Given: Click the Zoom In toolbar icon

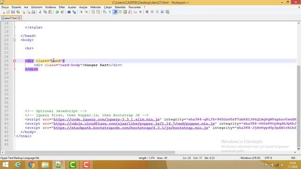Looking at the screenshot, I should [x=81, y=12].
